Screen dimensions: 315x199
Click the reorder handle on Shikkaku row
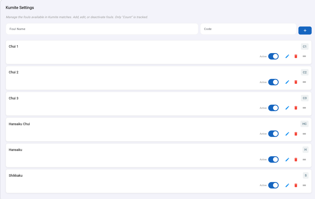pyautogui.click(x=304, y=185)
